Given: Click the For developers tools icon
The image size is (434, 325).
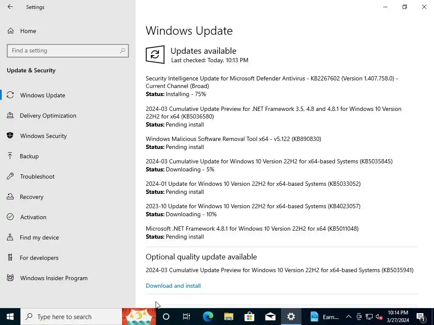Looking at the screenshot, I should click(10, 258).
